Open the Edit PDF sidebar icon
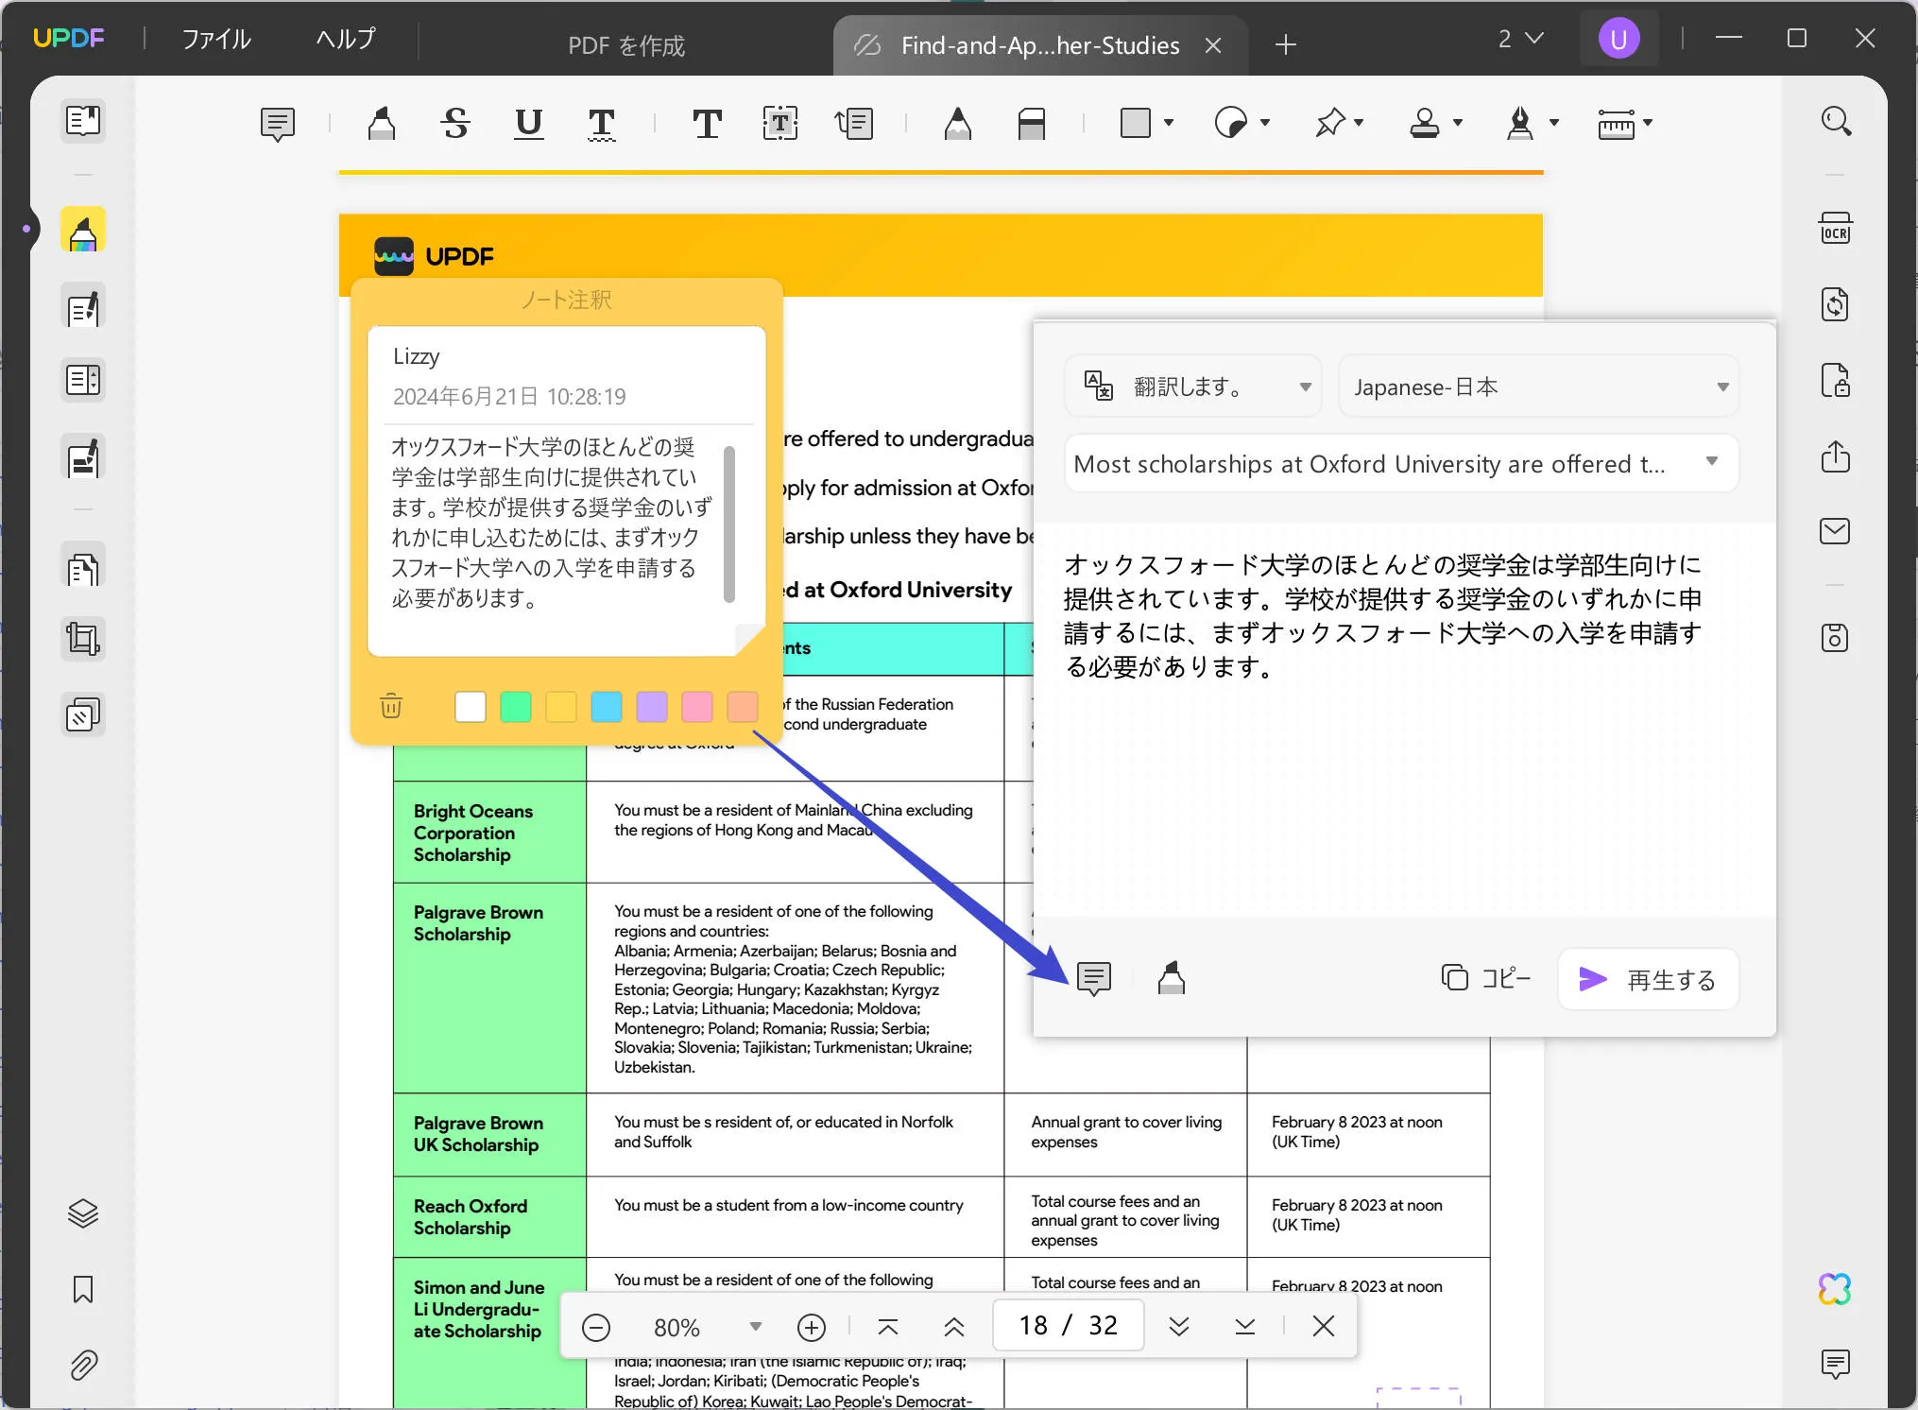 point(83,307)
